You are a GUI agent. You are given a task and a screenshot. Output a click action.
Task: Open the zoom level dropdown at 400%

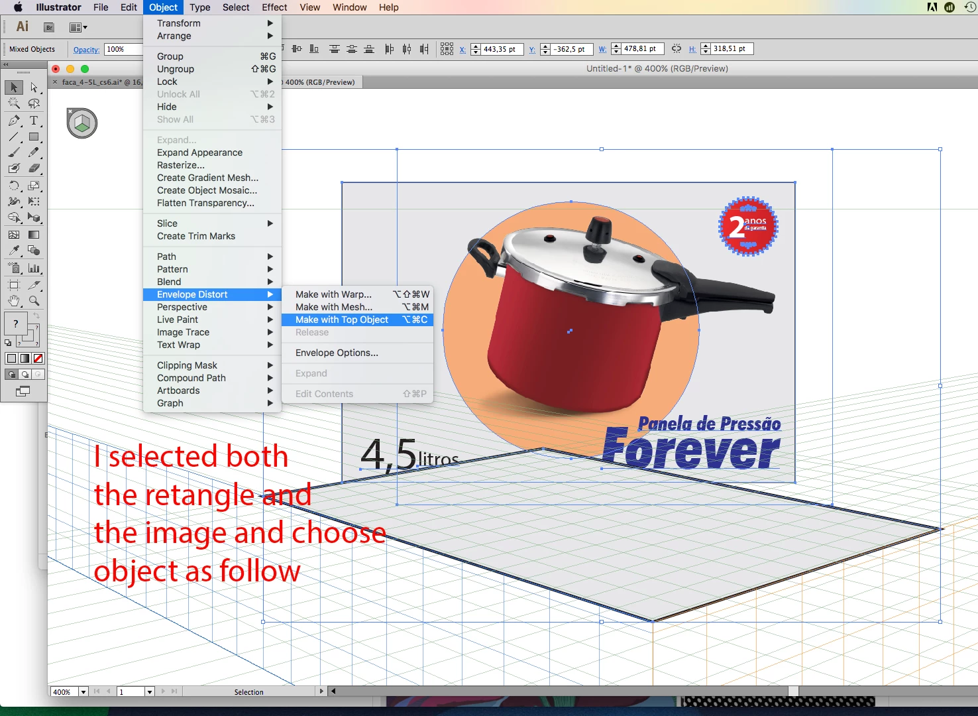pyautogui.click(x=83, y=691)
